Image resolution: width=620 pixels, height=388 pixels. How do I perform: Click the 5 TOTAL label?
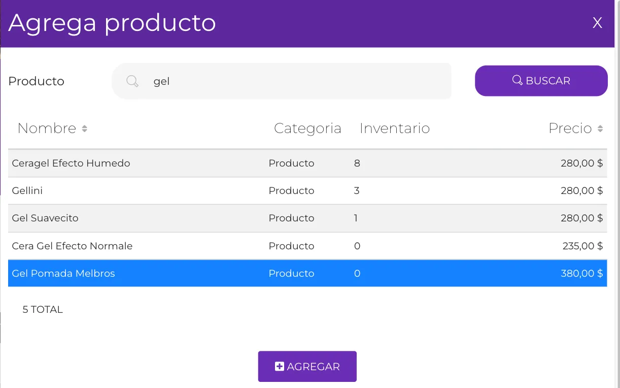pos(43,309)
